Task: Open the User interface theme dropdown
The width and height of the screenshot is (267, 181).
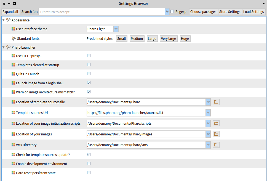Action: tap(116, 29)
